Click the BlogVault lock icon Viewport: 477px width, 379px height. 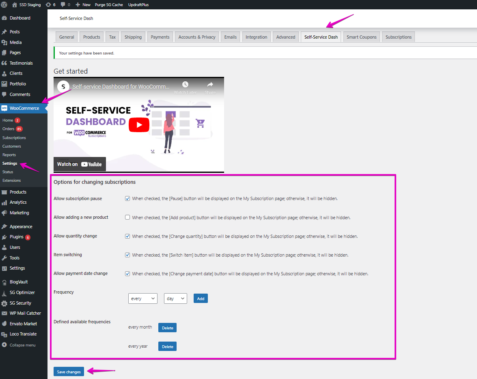[4, 282]
